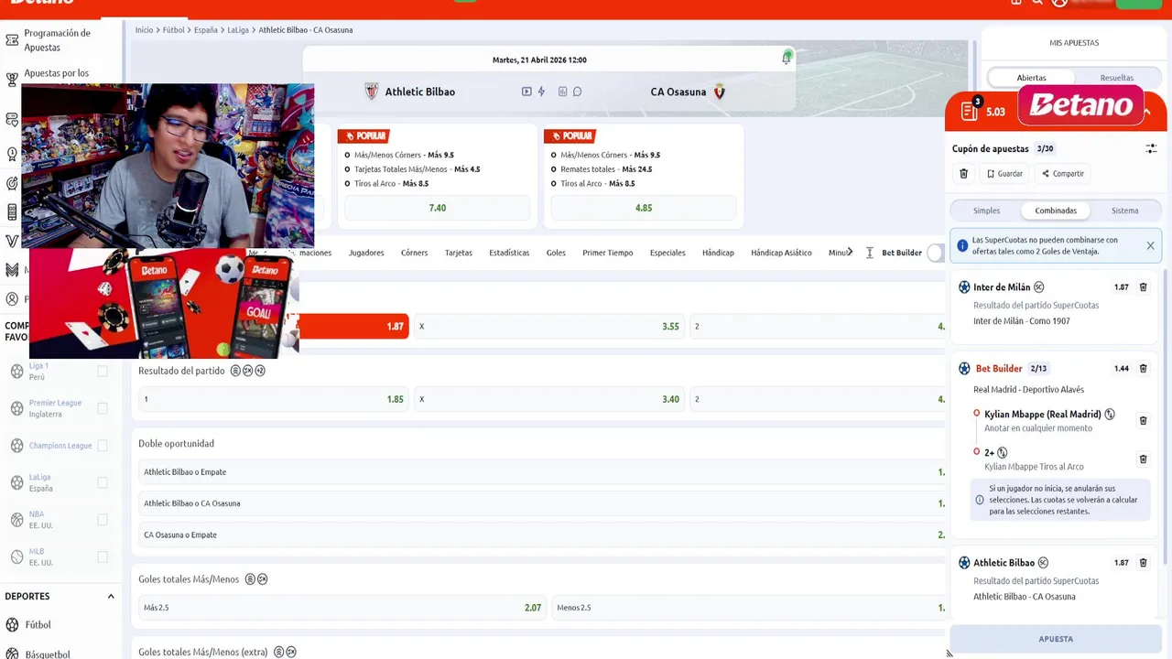Select the 4.85 popular combo odds
This screenshot has width=1172, height=659.
[x=644, y=208]
